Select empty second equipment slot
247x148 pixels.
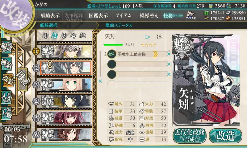137,64
